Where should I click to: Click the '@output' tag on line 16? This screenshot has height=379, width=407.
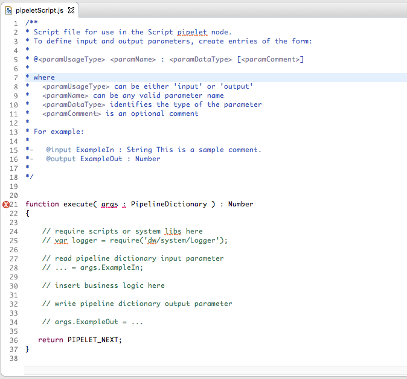click(61, 159)
